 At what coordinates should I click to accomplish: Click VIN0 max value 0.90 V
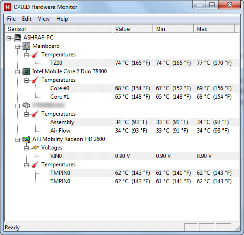tap(204, 156)
